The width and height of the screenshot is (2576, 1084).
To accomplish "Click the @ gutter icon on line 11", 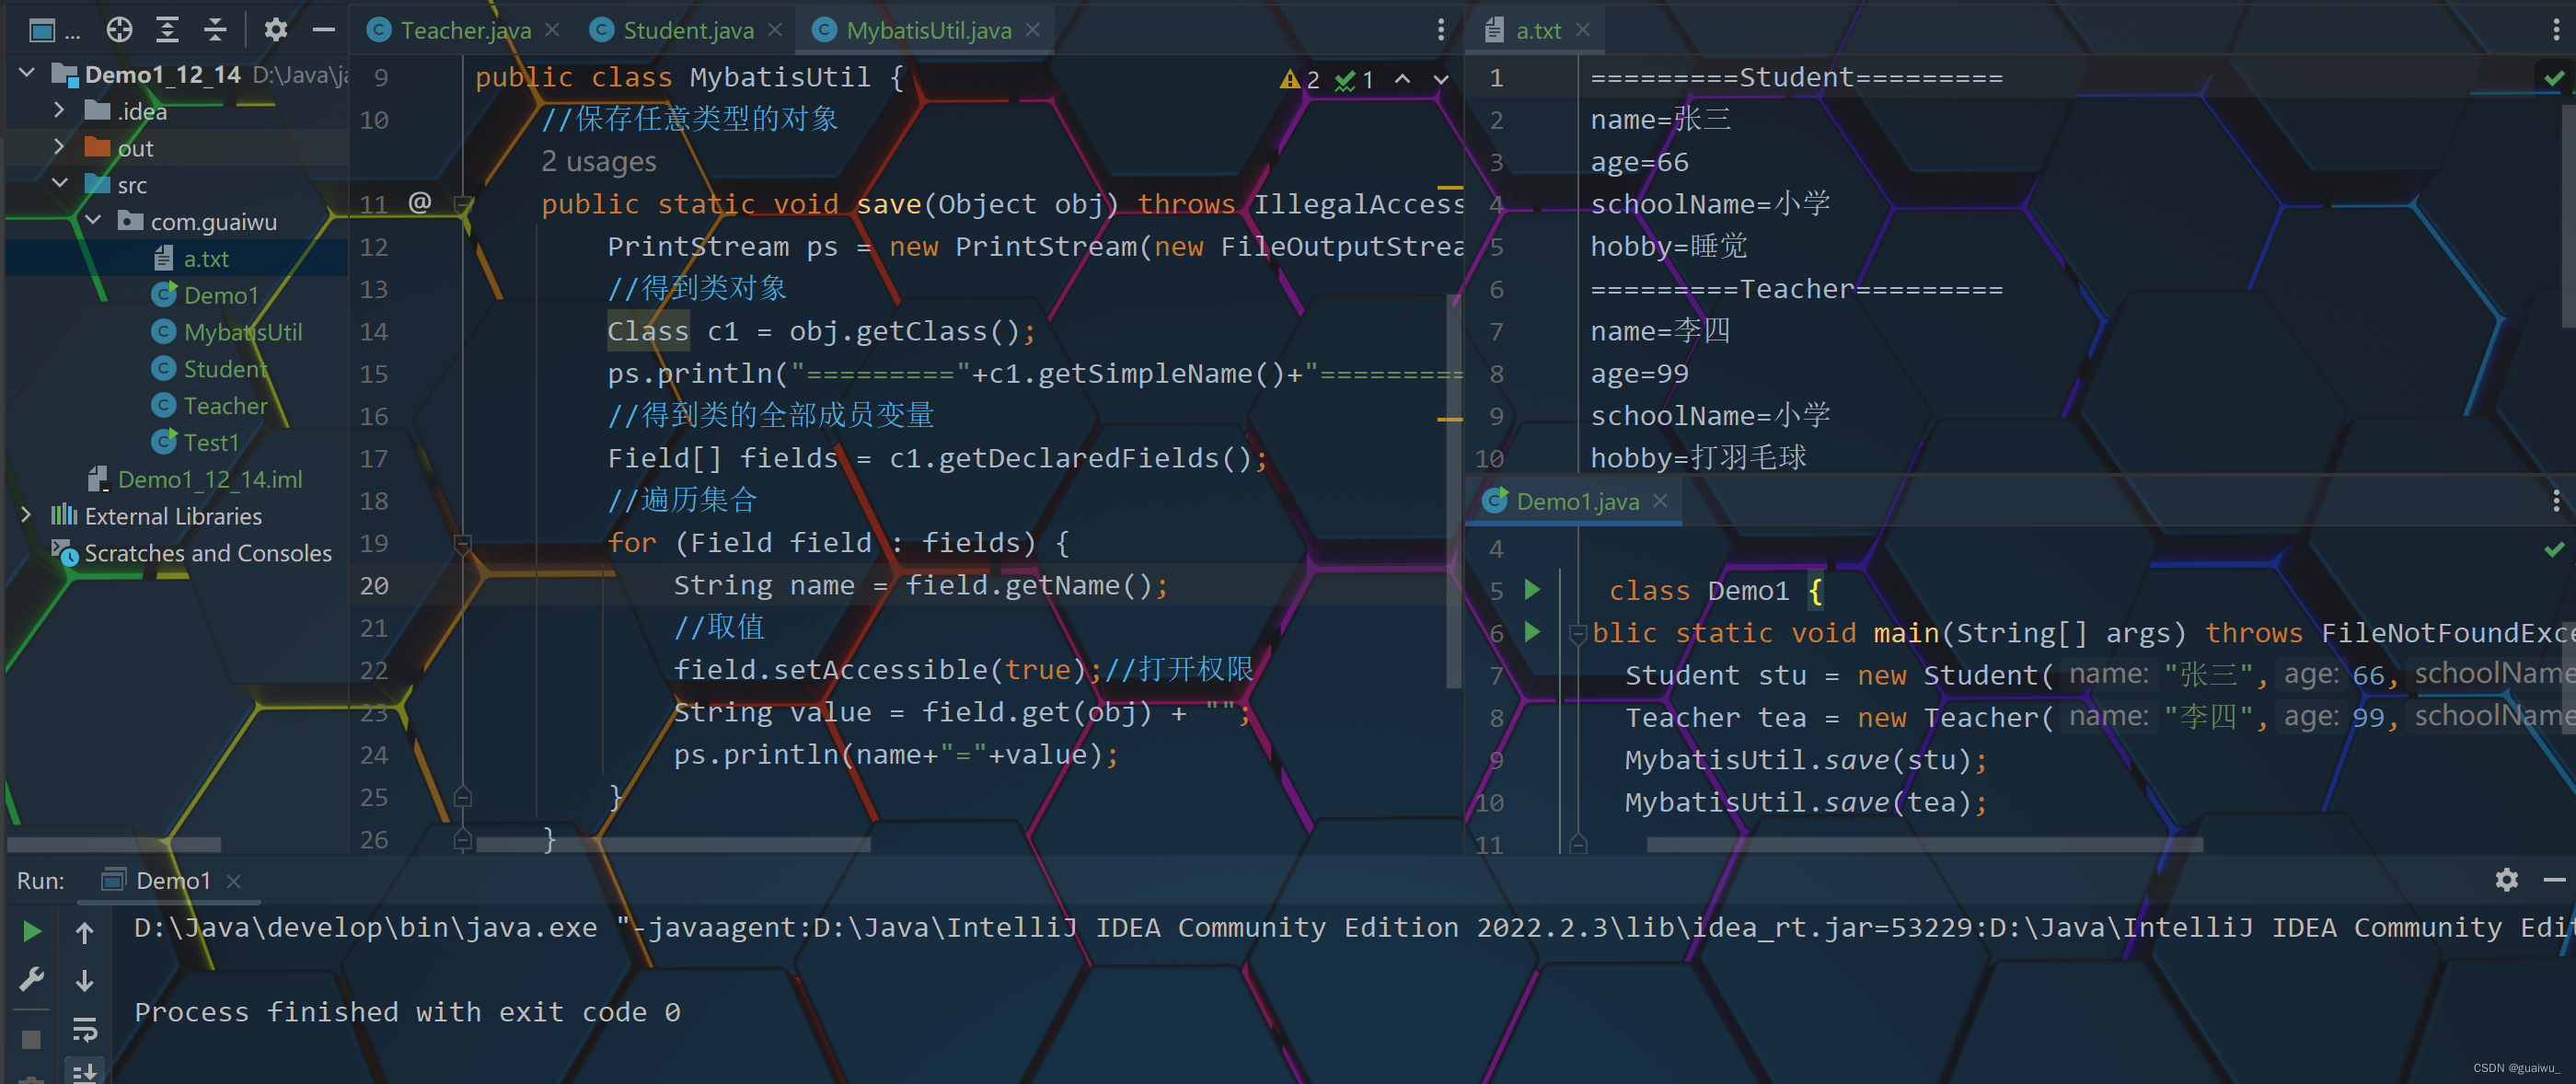I will pos(420,203).
